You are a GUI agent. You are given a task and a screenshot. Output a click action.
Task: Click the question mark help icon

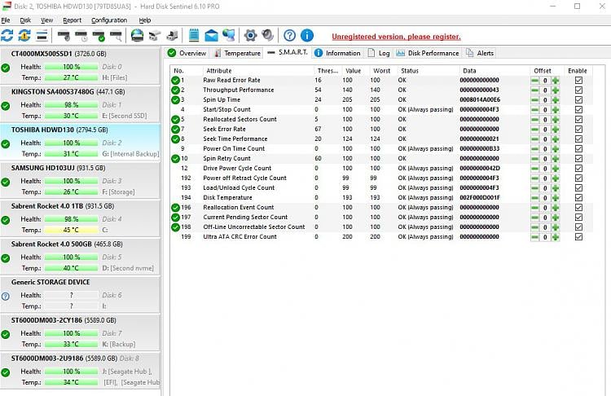pos(289,36)
